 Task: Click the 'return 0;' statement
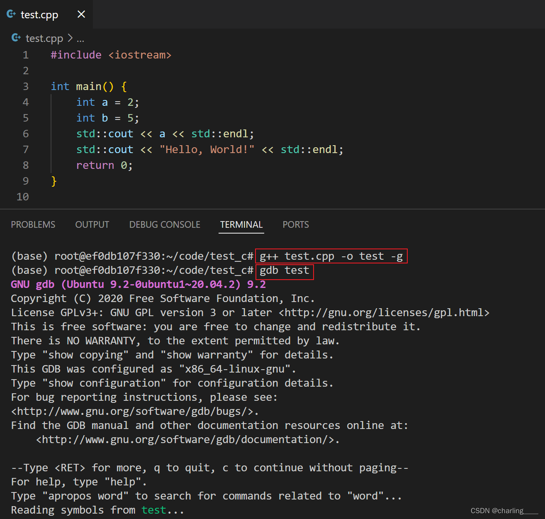pos(105,165)
